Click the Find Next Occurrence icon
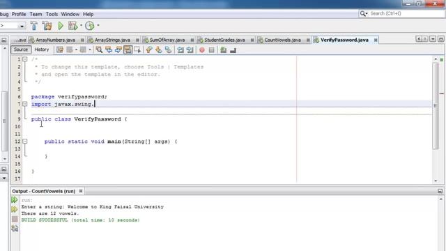This screenshot has height=251, width=446. [x=118, y=50]
